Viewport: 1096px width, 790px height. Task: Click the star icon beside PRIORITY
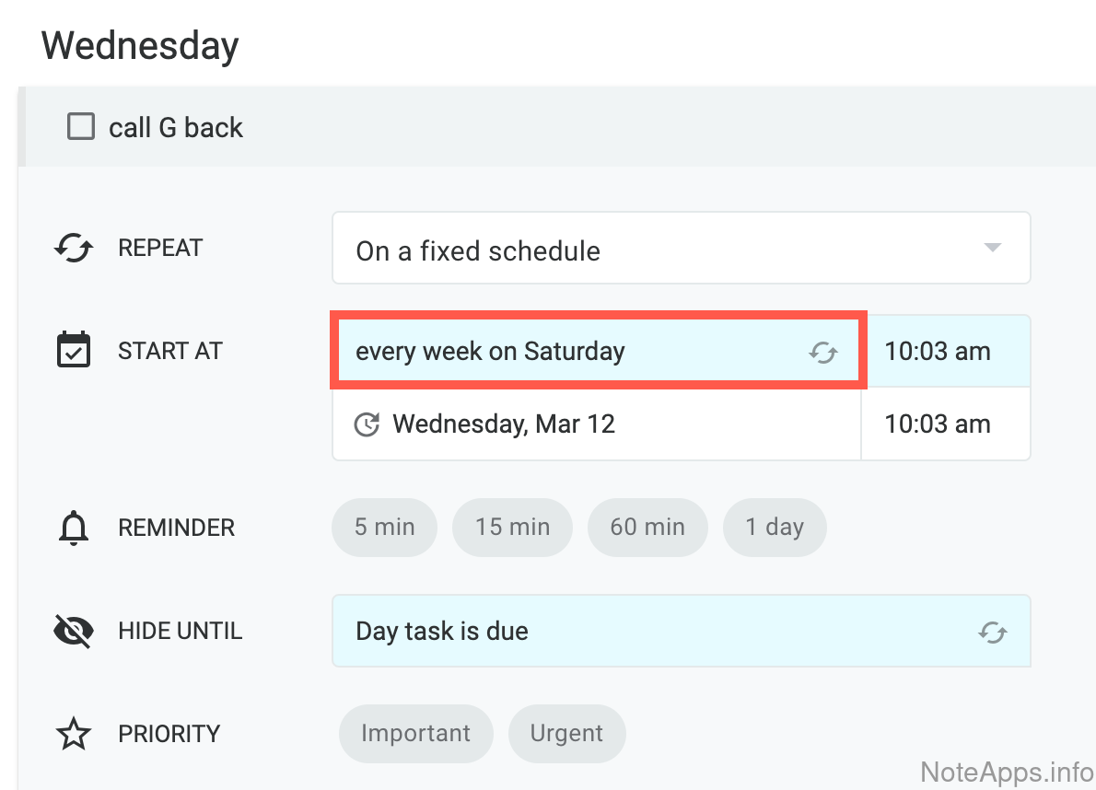pos(74,734)
